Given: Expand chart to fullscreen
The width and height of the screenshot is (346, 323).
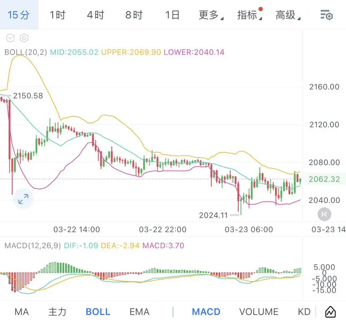Looking at the screenshot, I should point(23,199).
